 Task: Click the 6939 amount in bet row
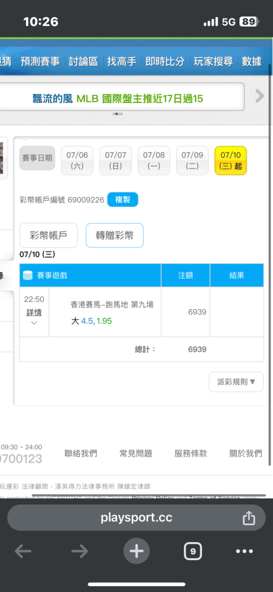click(197, 312)
